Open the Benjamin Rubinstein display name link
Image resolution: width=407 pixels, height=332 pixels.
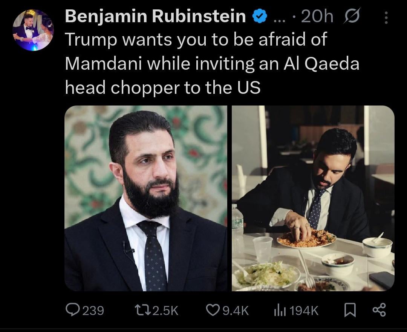point(155,17)
